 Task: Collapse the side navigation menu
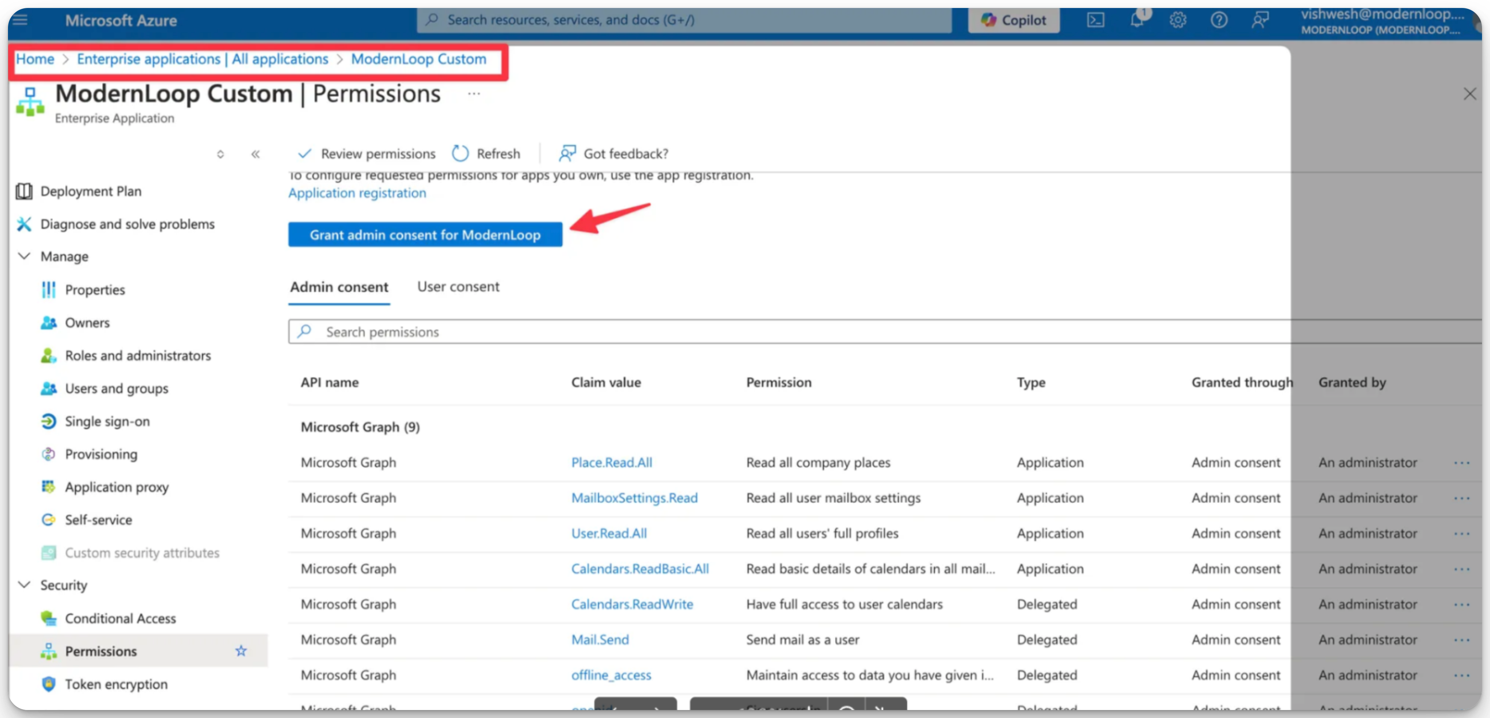tap(255, 154)
